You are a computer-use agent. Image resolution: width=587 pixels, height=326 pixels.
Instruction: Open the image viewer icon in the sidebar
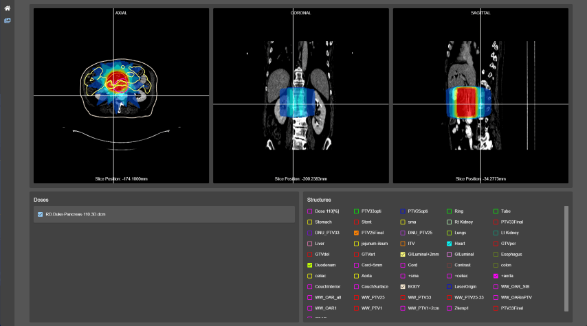pos(7,21)
